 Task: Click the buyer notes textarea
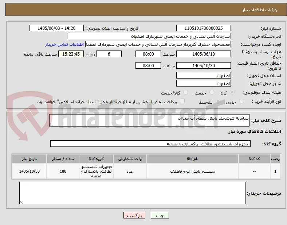click(132, 193)
